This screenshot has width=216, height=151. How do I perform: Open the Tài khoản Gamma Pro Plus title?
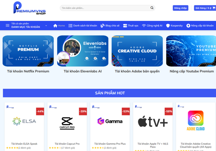110,144
